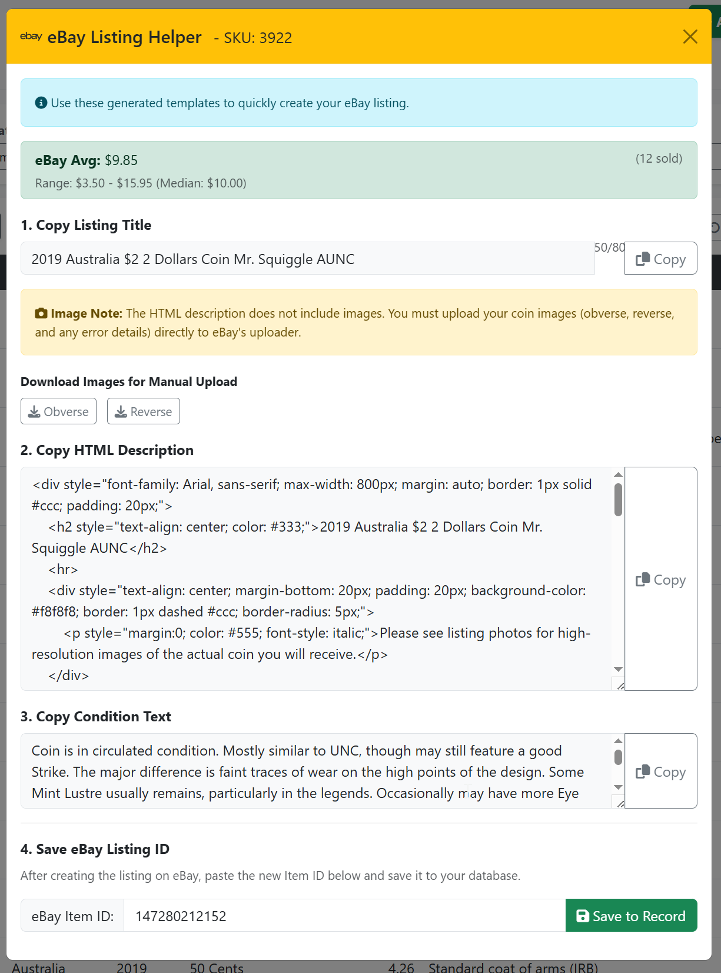
Task: Click HTML description scrollbar up arrow
Action: [618, 474]
